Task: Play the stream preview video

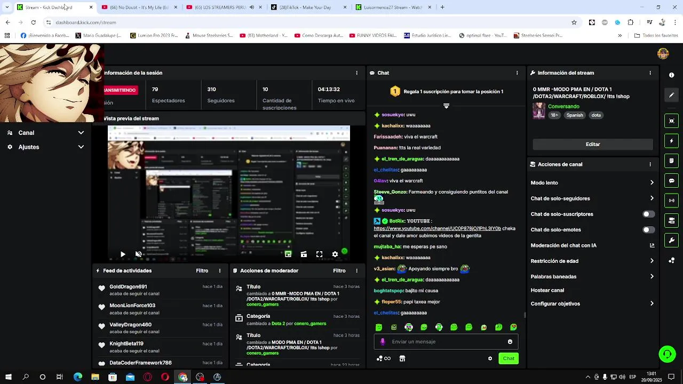Action: (x=123, y=254)
